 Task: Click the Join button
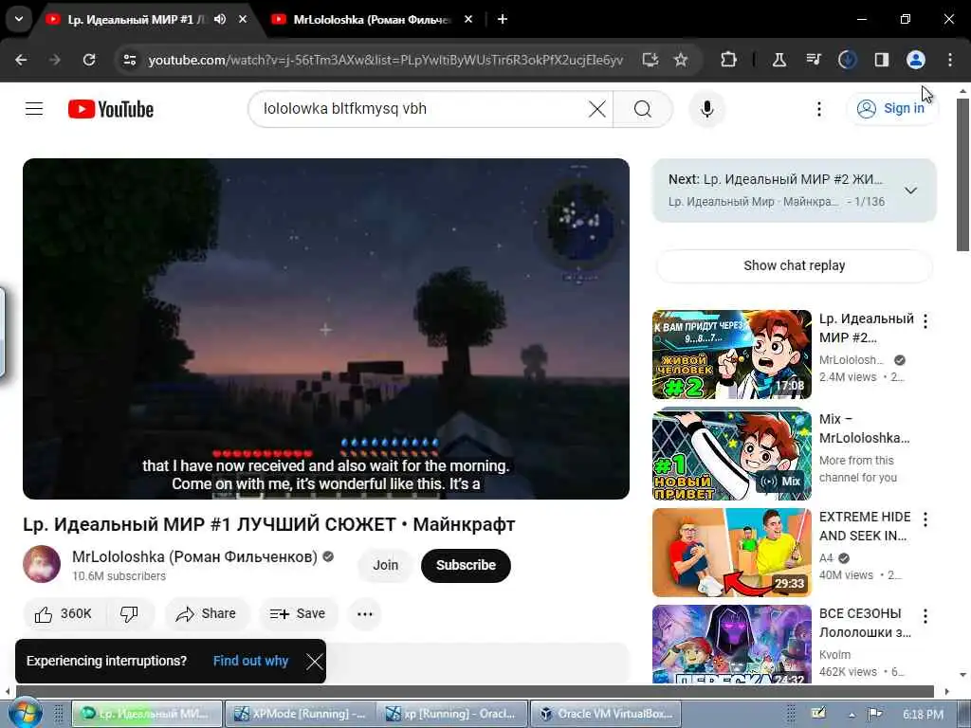pos(385,565)
